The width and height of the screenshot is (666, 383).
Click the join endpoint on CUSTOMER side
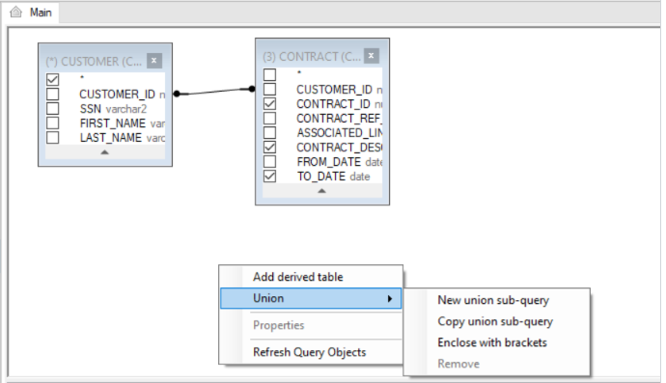[x=178, y=94]
